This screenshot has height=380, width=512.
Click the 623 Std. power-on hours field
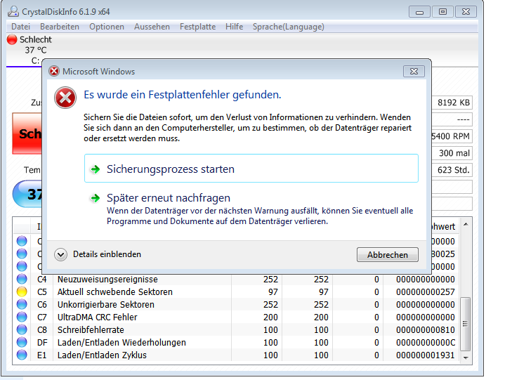tap(452, 170)
